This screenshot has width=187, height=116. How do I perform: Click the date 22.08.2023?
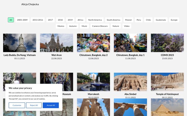pos(57,59)
